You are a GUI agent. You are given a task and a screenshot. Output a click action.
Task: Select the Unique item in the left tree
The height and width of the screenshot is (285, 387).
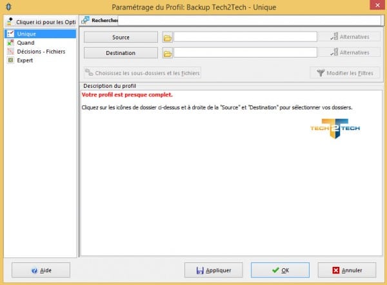click(x=26, y=34)
